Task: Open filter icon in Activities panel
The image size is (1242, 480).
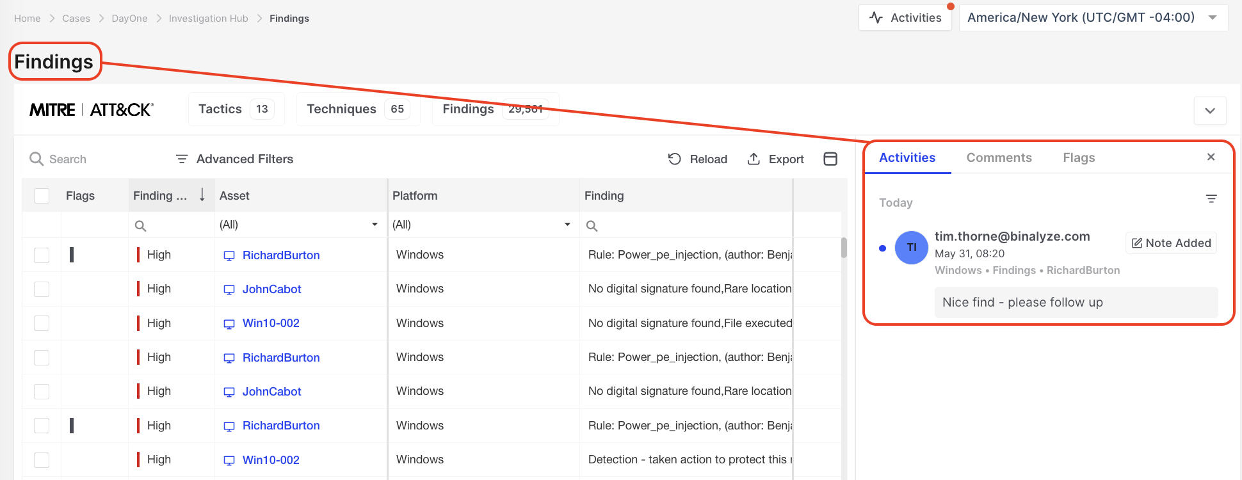Action: tap(1211, 199)
